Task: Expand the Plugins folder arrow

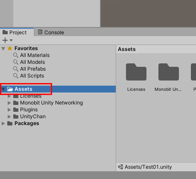Action: tap(9, 110)
